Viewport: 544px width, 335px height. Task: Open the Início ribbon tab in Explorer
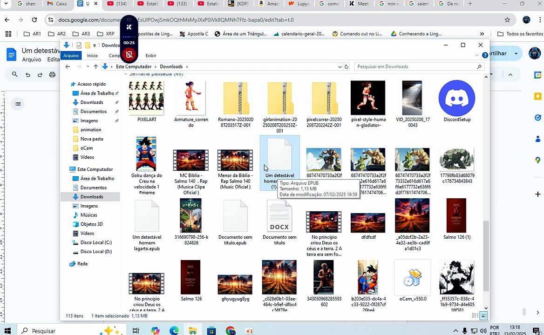coord(92,55)
